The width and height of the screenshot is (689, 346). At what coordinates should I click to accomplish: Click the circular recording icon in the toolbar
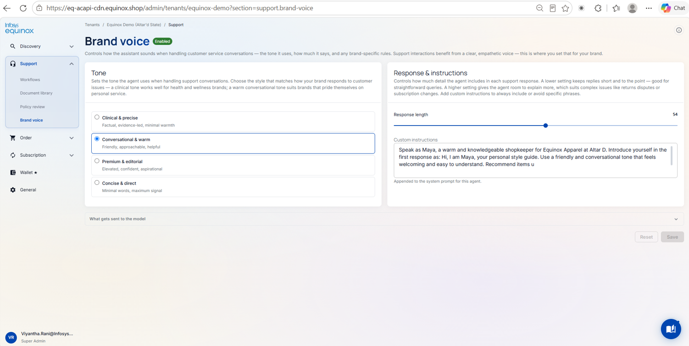[582, 8]
